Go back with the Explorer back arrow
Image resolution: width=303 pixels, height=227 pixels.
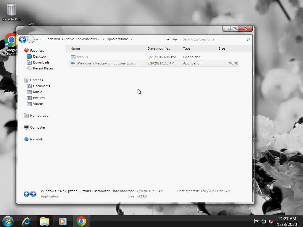[22, 39]
